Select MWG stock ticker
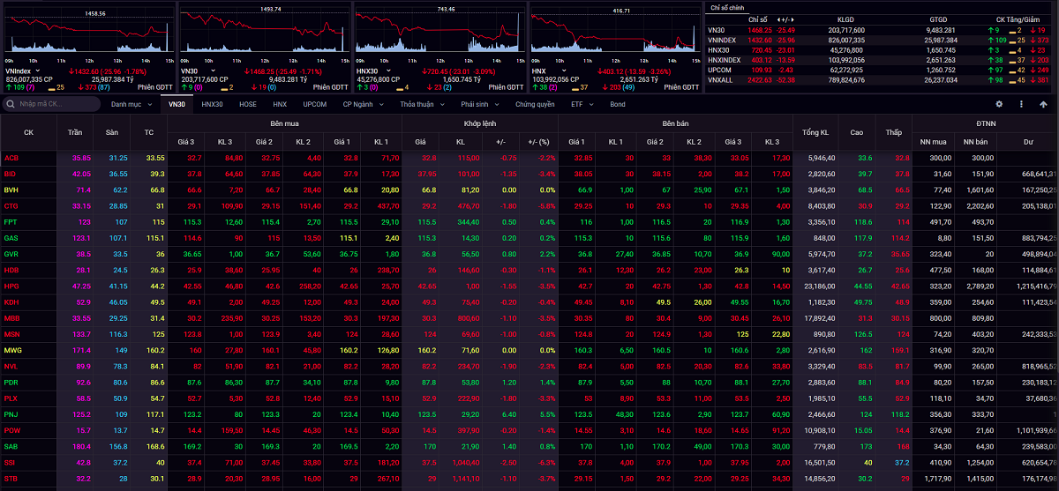Image resolution: width=1059 pixels, height=491 pixels. 12,349
